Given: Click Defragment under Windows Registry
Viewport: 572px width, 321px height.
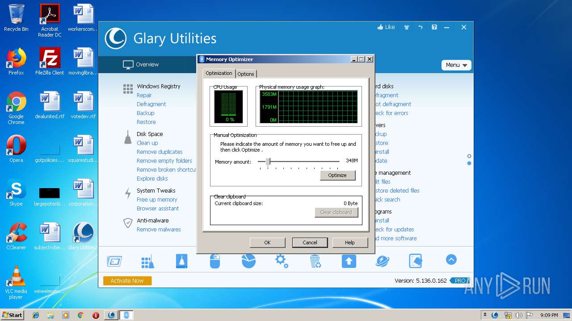Looking at the screenshot, I should point(151,104).
